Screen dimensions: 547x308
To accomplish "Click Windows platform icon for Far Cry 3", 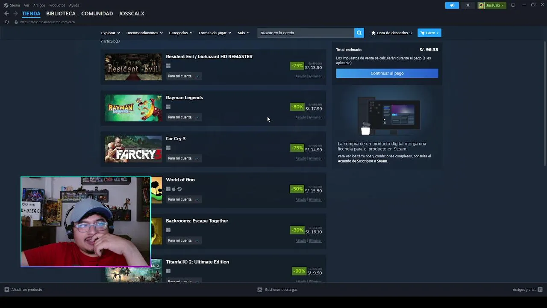I will pyautogui.click(x=168, y=148).
